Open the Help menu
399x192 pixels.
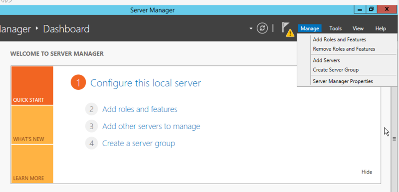click(x=381, y=28)
